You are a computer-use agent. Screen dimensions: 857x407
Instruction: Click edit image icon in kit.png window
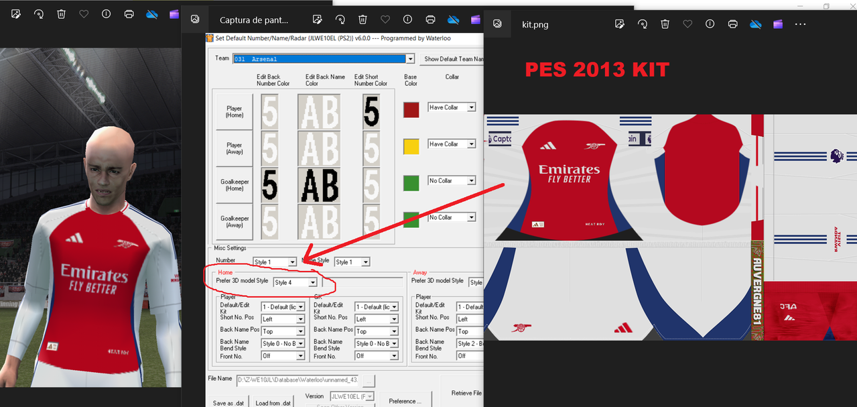click(x=620, y=23)
